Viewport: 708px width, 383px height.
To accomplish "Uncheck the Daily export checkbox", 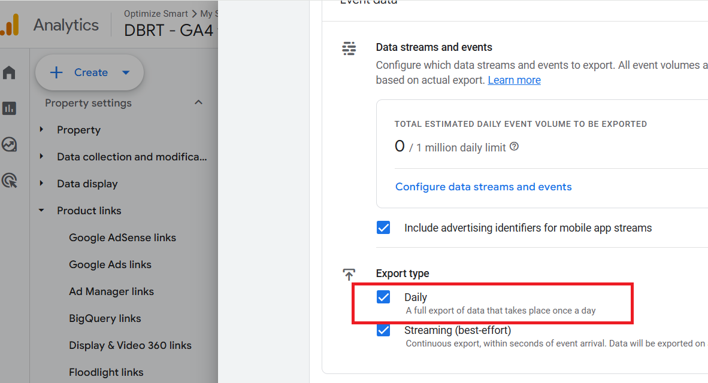I will pyautogui.click(x=383, y=297).
